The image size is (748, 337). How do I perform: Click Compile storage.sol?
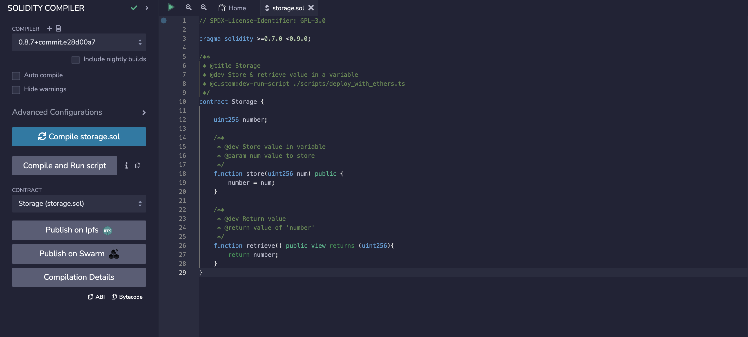point(79,136)
